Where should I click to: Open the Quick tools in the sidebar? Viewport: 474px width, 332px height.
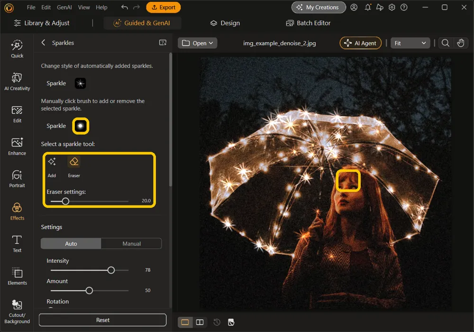(17, 49)
